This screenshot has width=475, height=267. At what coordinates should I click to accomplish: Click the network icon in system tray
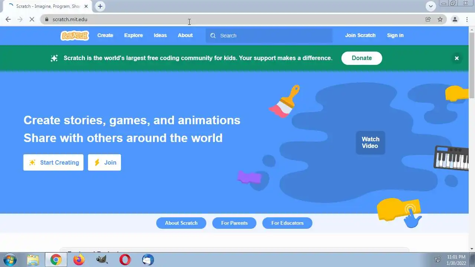[x=438, y=260]
